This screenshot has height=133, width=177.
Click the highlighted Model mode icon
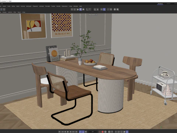pyautogui.click(x=80, y=9)
